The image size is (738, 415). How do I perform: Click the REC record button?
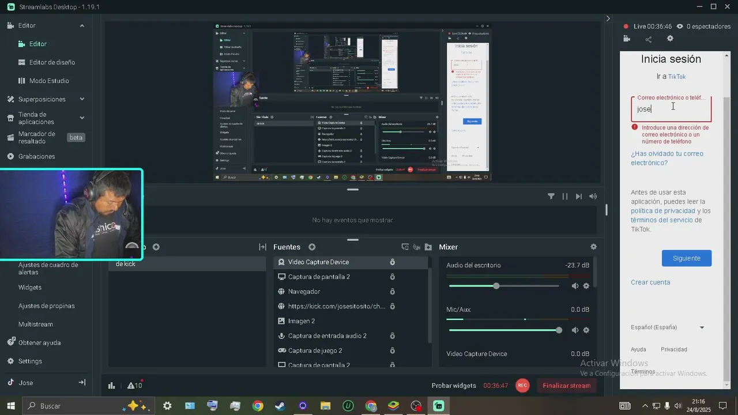point(522,386)
